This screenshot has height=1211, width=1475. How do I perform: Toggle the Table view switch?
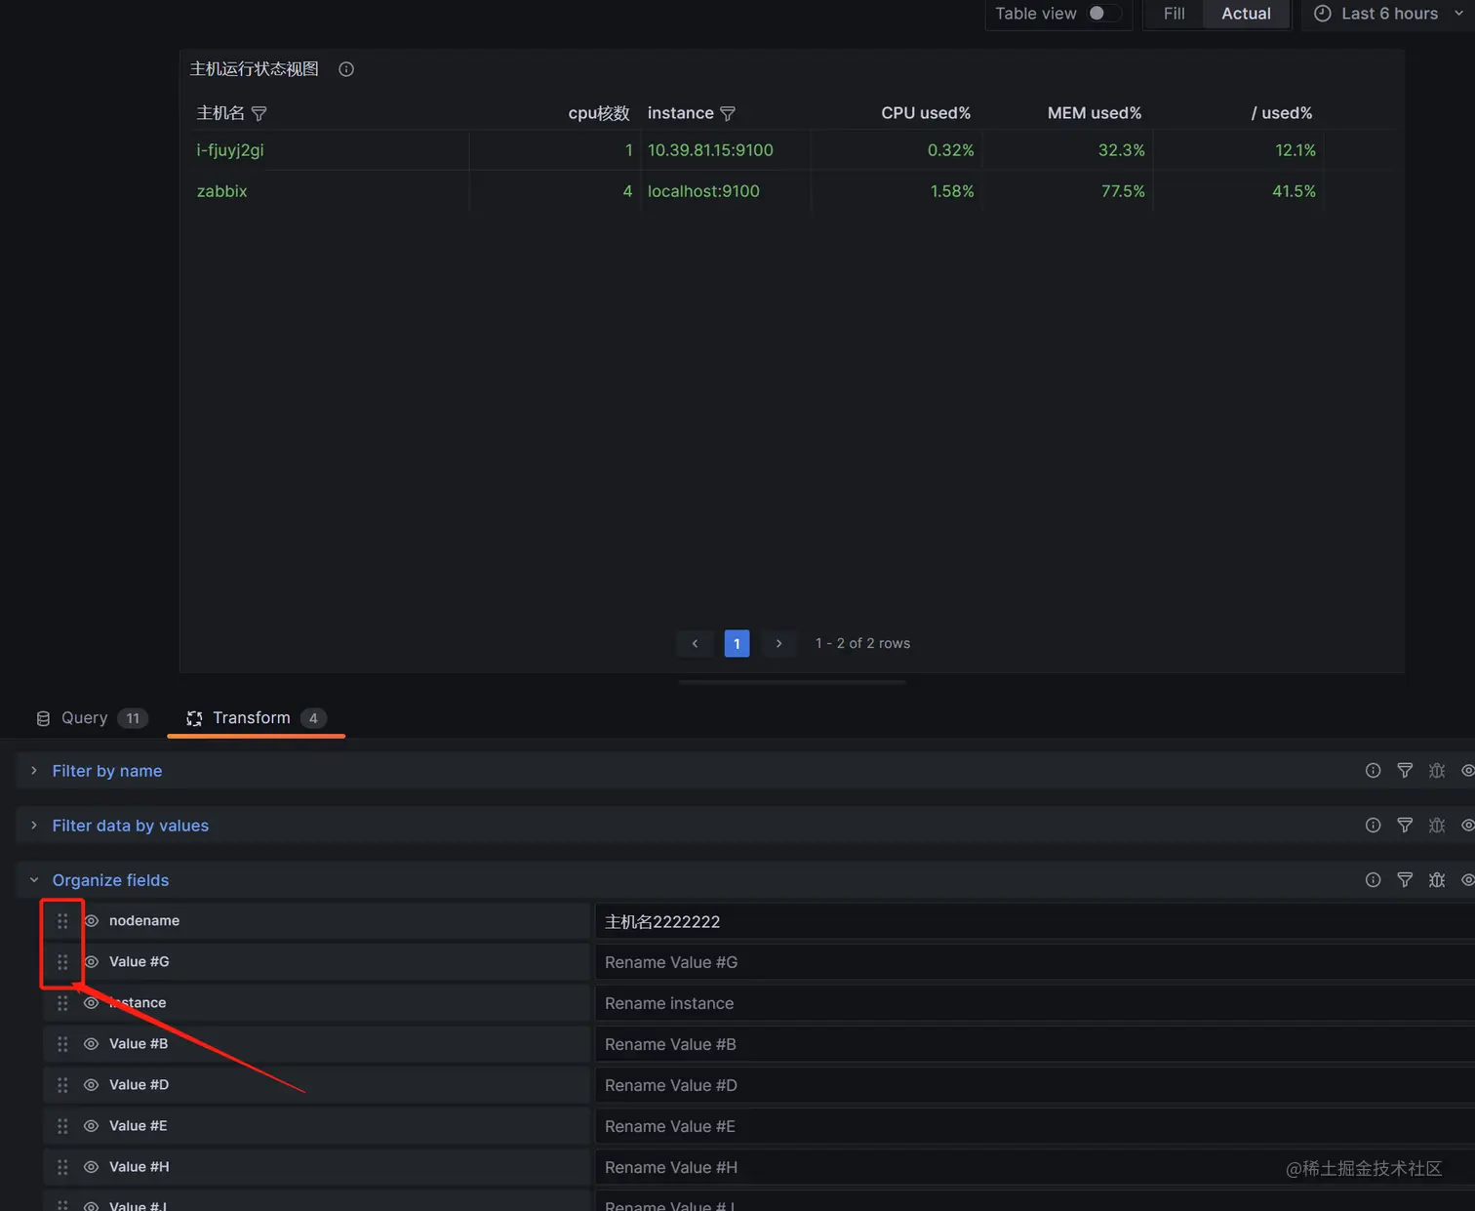1104,14
